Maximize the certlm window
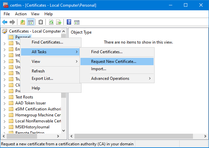This screenshot has width=209, height=148. [186, 5]
